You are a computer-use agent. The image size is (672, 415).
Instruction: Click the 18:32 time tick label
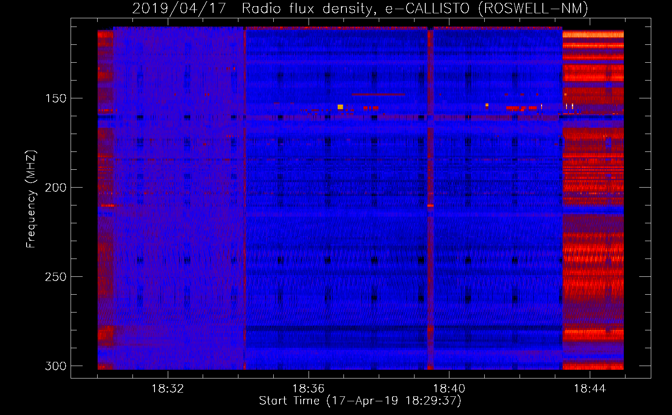(168, 389)
